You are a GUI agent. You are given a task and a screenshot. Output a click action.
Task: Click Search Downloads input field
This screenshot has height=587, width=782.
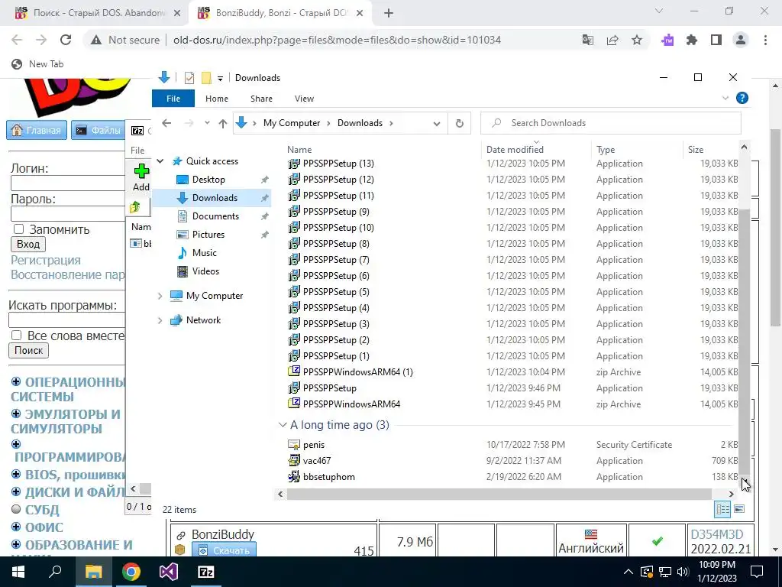click(x=610, y=123)
